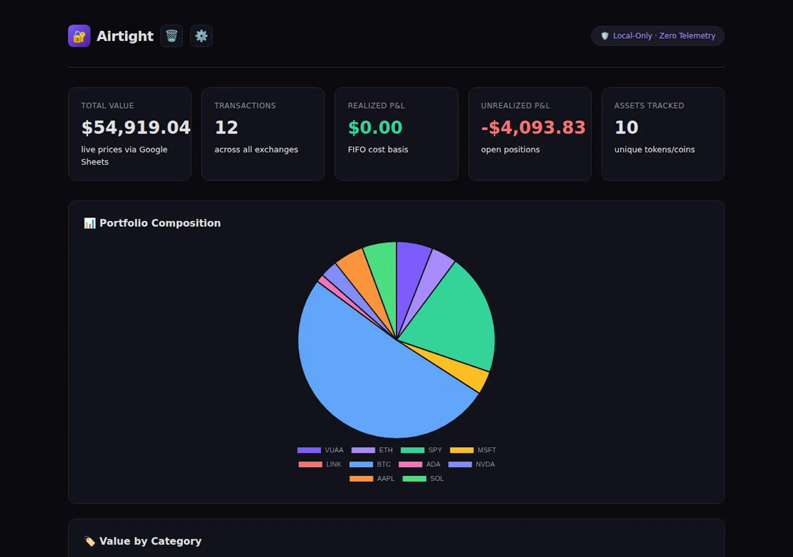Toggle AAPL legend swatch
Viewport: 793px width, 557px height.
(361, 479)
